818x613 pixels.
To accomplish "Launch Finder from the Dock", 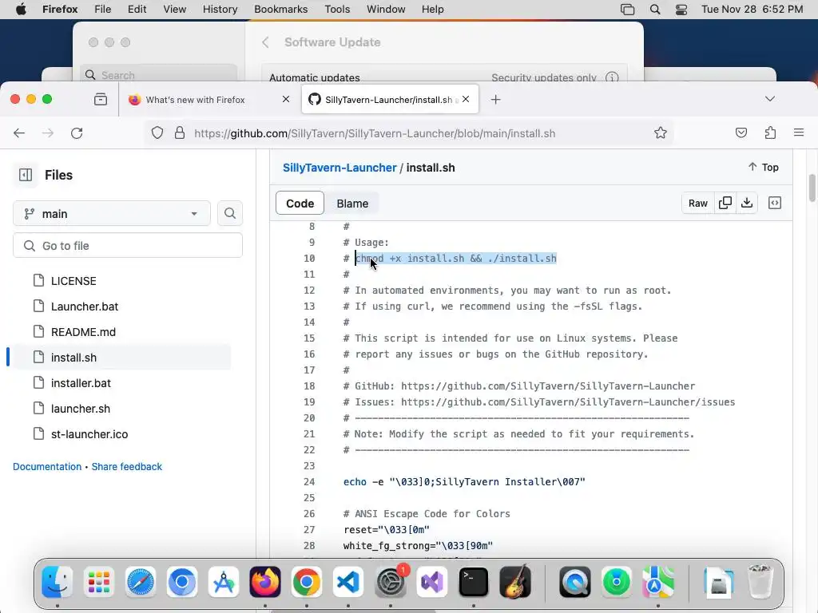I will tap(57, 581).
